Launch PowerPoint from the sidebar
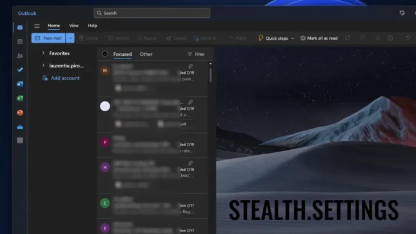This screenshot has width=416, height=234. [x=20, y=113]
